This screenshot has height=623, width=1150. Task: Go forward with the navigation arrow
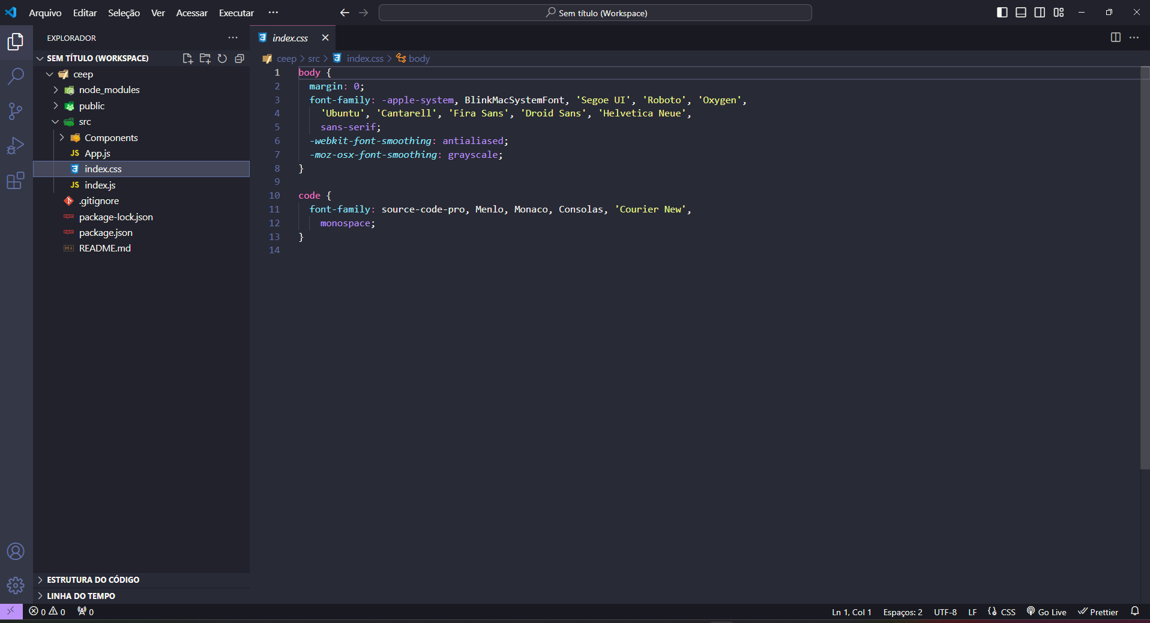pyautogui.click(x=363, y=13)
